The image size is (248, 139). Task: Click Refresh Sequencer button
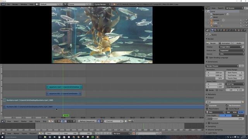point(87,121)
